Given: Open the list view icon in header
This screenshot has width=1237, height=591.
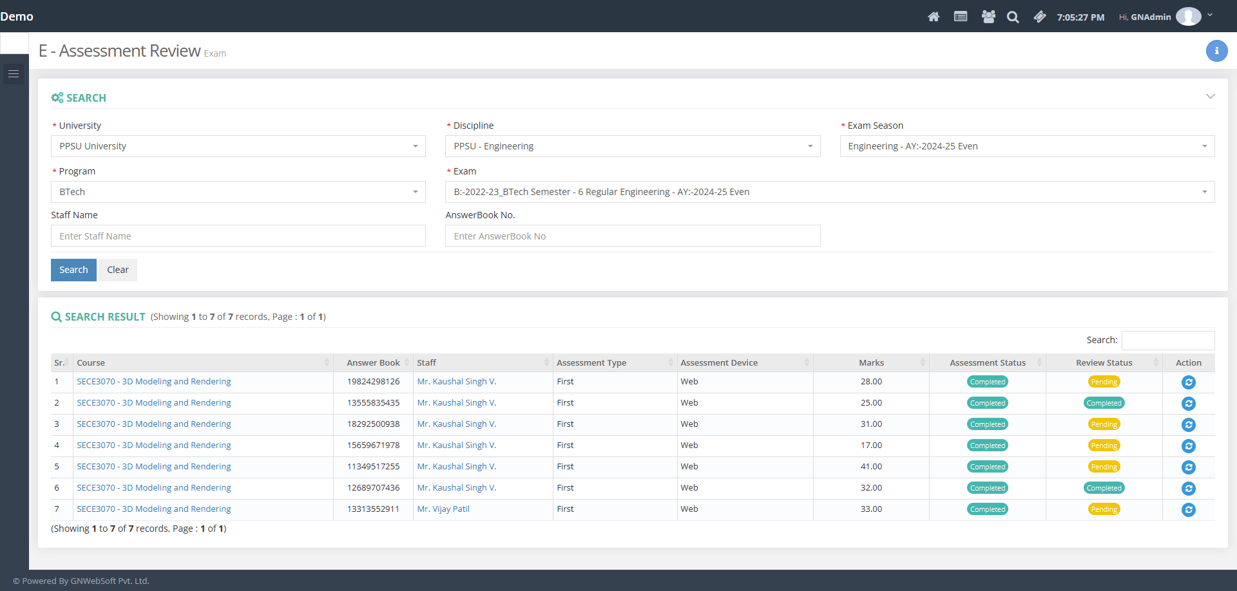Looking at the screenshot, I should tap(960, 17).
